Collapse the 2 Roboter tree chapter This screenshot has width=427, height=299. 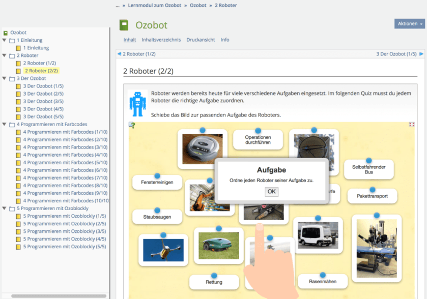tap(5, 55)
